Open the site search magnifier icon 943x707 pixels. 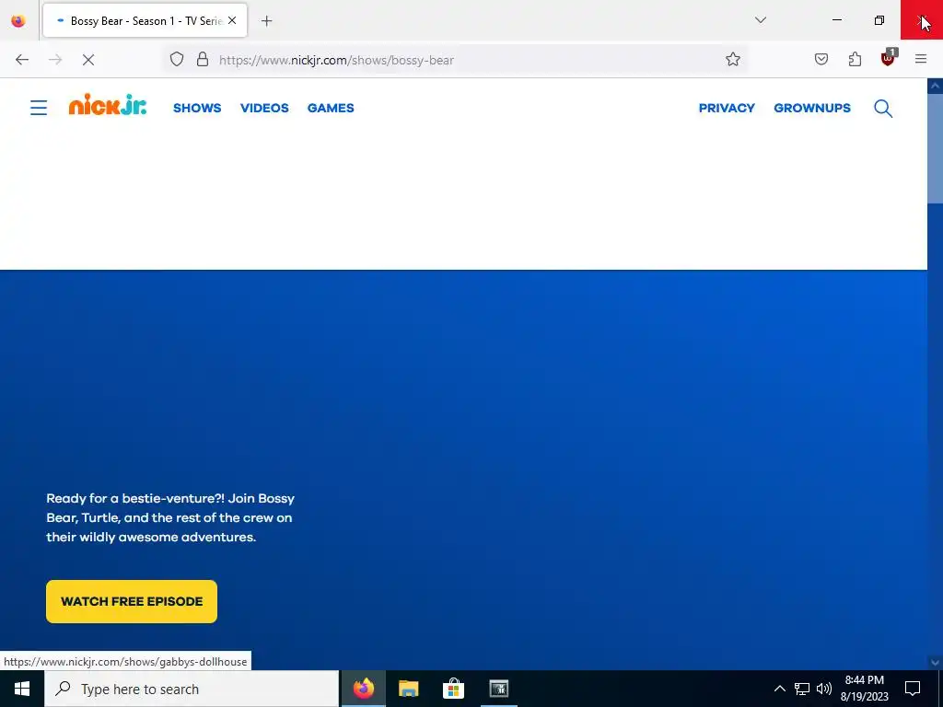point(883,109)
